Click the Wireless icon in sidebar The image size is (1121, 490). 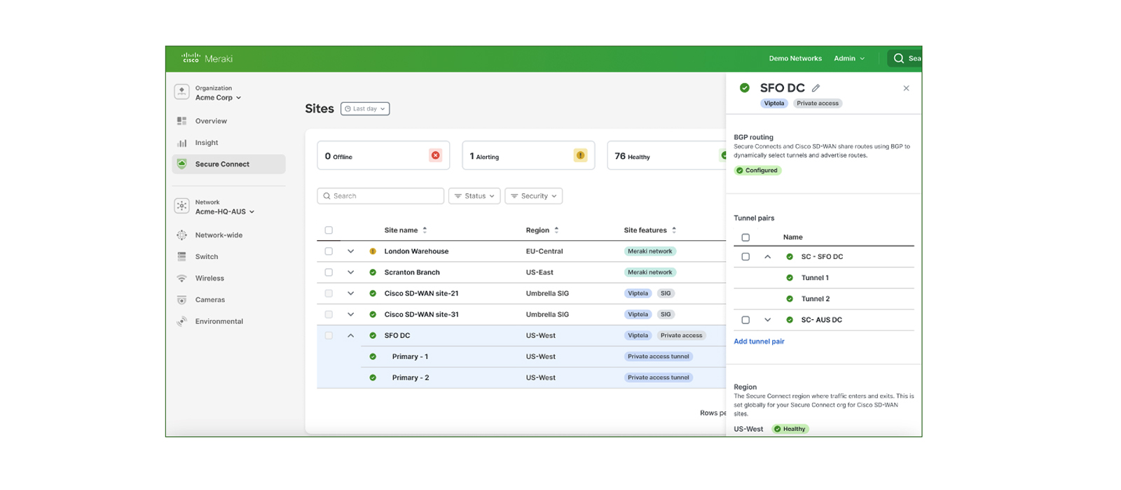point(182,279)
